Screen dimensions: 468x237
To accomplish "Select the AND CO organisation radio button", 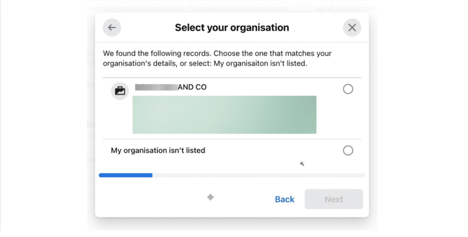I will [348, 89].
